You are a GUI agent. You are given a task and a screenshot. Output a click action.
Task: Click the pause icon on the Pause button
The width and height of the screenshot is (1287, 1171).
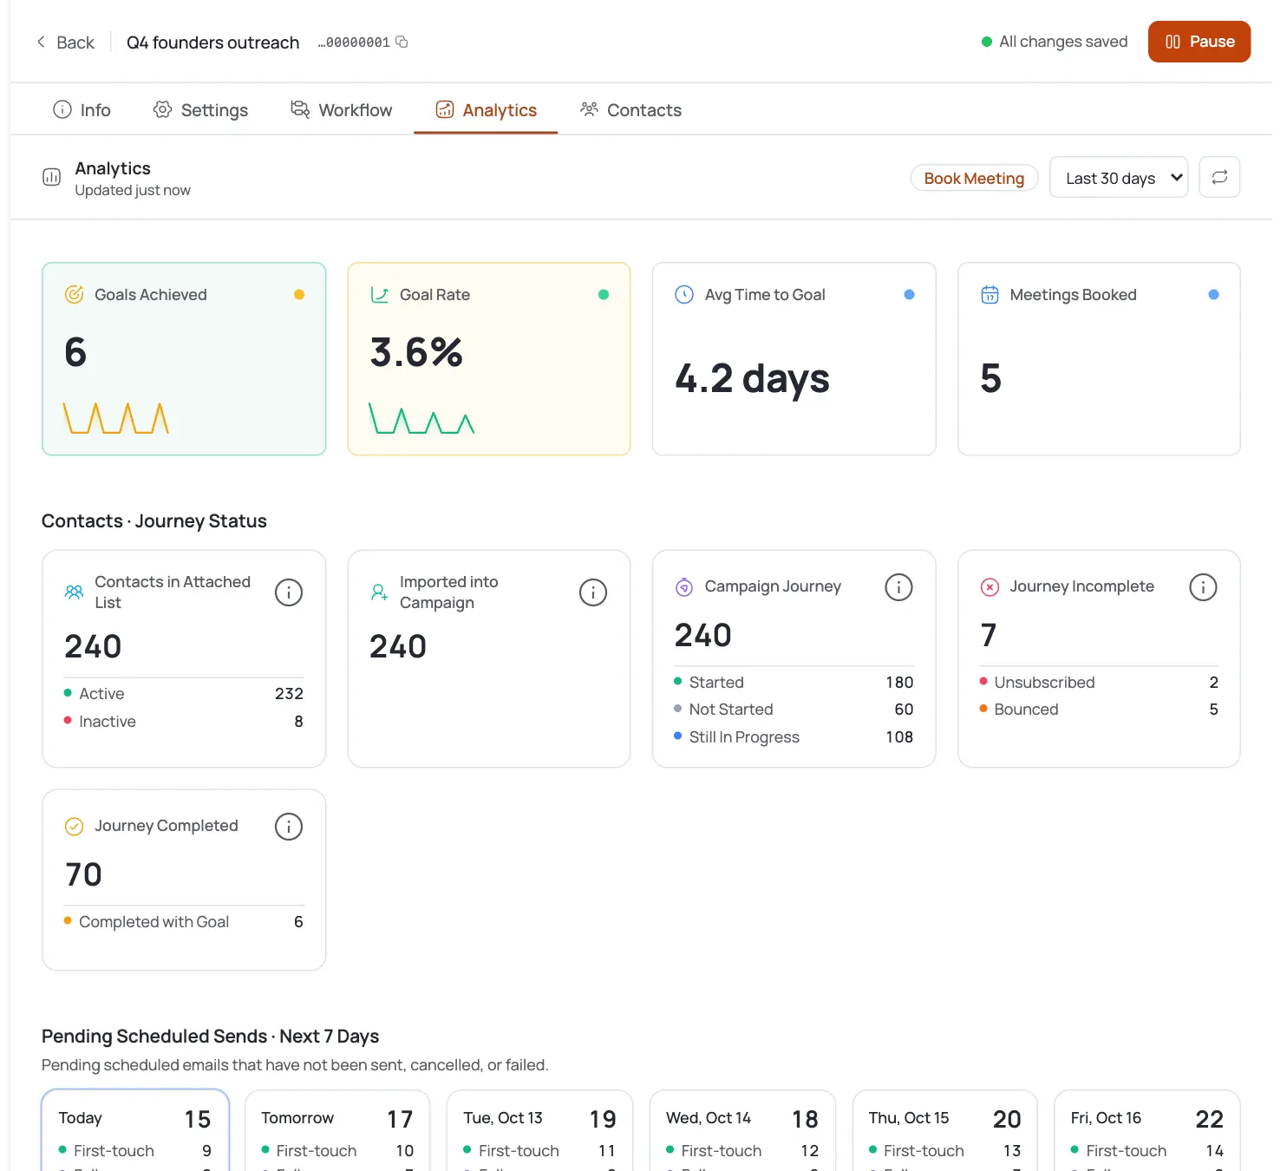pyautogui.click(x=1173, y=42)
